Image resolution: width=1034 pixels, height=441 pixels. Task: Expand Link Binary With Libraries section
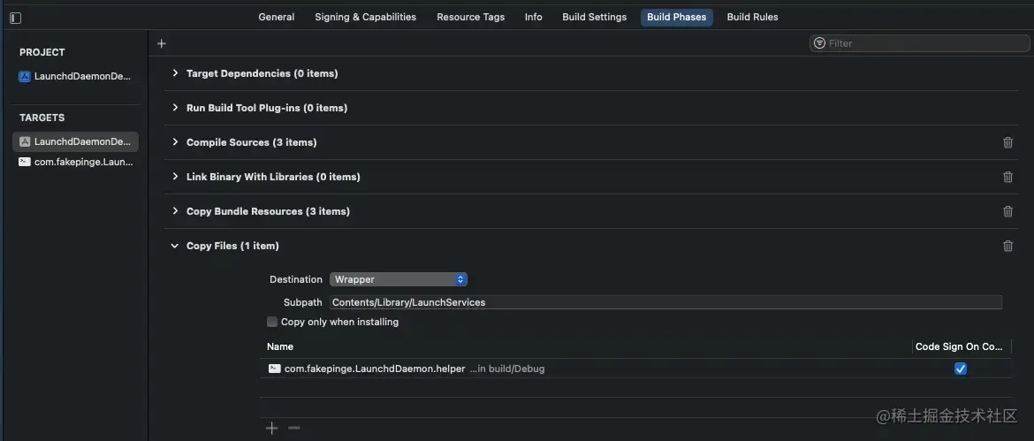(175, 177)
